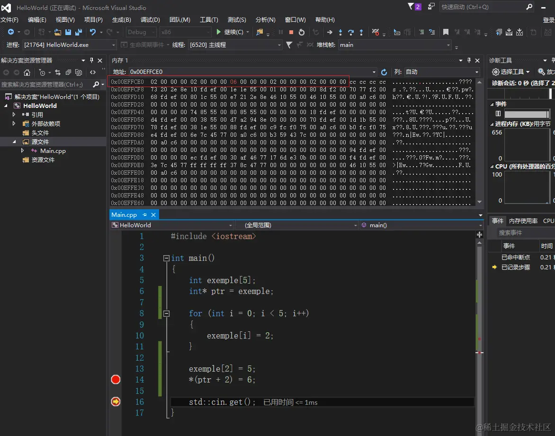Screen dimensions: 555x436
Task: Open the 堆栈帧 main dropdown
Action: pos(448,45)
